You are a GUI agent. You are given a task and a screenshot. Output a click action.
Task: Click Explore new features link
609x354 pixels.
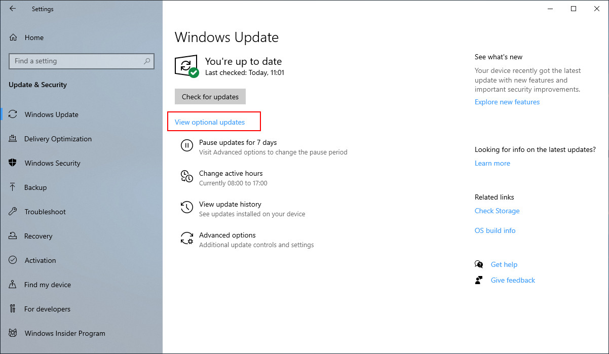click(507, 102)
